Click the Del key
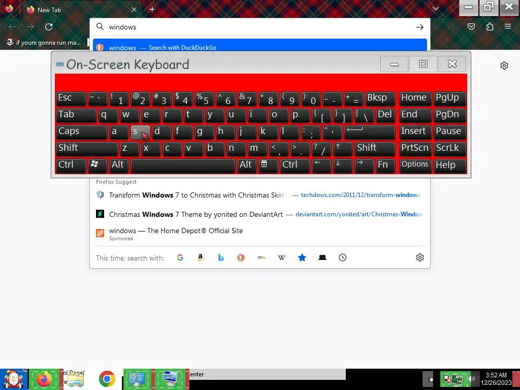 pyautogui.click(x=386, y=115)
